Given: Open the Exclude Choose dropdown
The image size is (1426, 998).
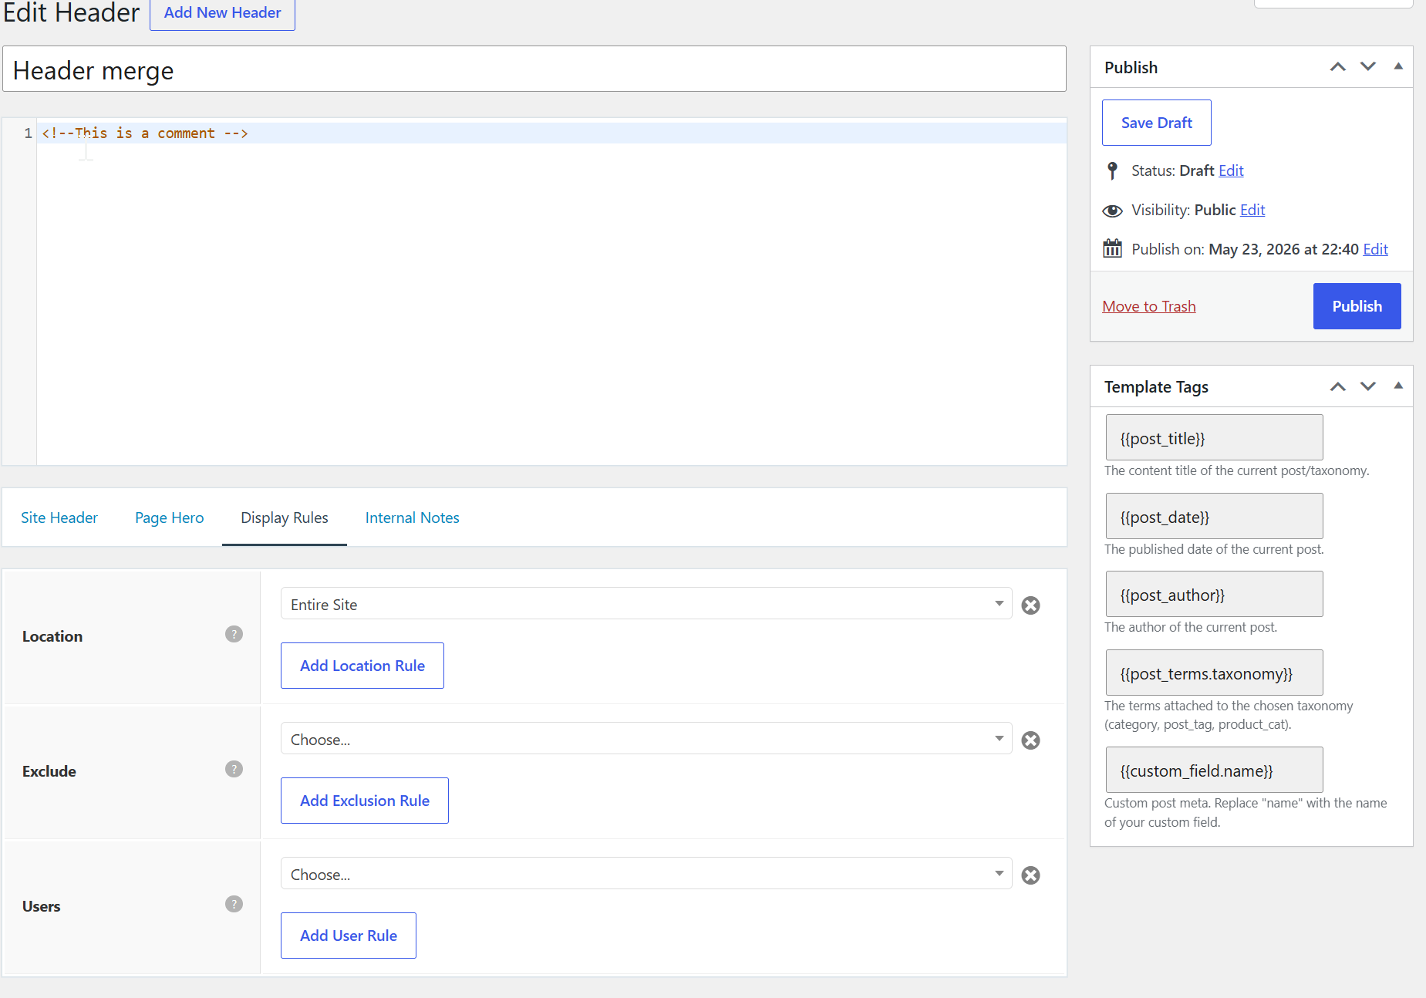Looking at the screenshot, I should pyautogui.click(x=646, y=739).
